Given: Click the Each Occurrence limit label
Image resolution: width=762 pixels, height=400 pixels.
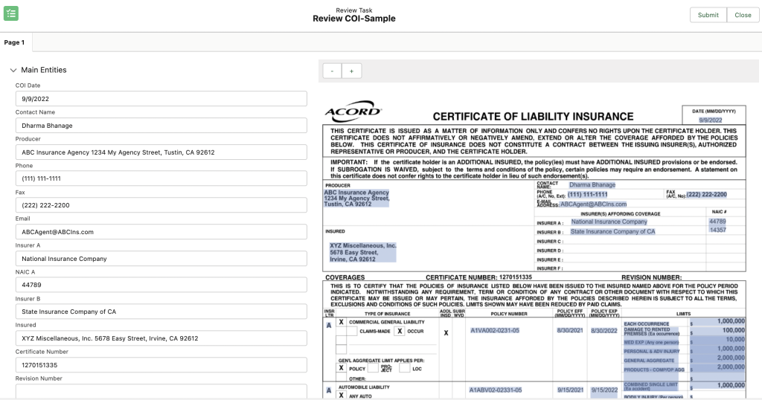Looking at the screenshot, I should [647, 323].
